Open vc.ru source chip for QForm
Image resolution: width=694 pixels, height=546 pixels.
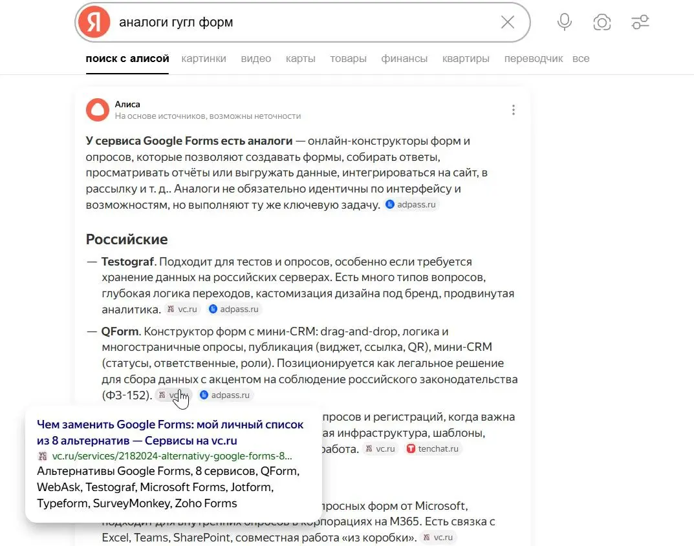pyautogui.click(x=173, y=395)
